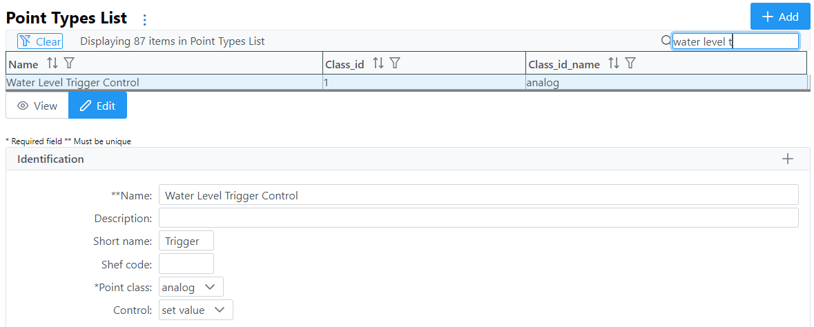This screenshot has height=327, width=814.
Task: Open the three-dot menu beside Point Types List
Action: [145, 19]
